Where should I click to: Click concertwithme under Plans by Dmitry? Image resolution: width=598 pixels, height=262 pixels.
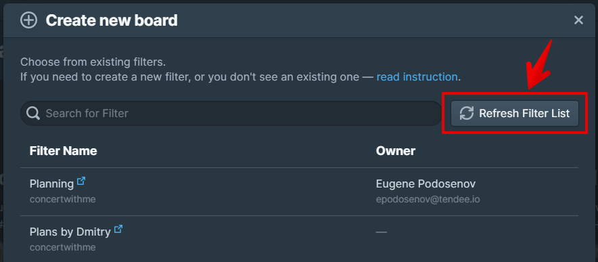coord(62,247)
